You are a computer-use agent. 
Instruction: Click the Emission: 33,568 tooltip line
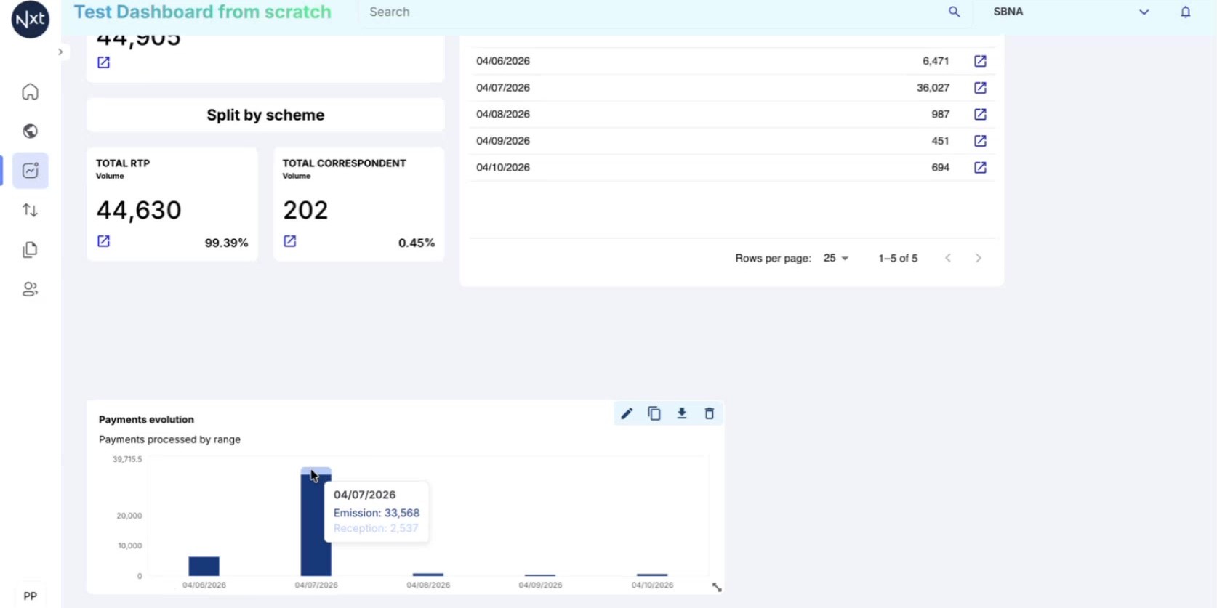[x=377, y=513]
